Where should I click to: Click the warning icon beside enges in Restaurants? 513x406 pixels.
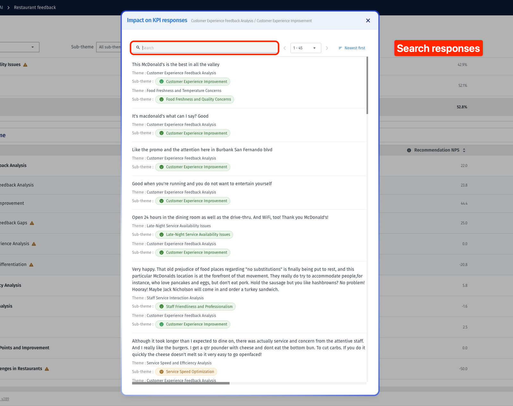coord(47,369)
